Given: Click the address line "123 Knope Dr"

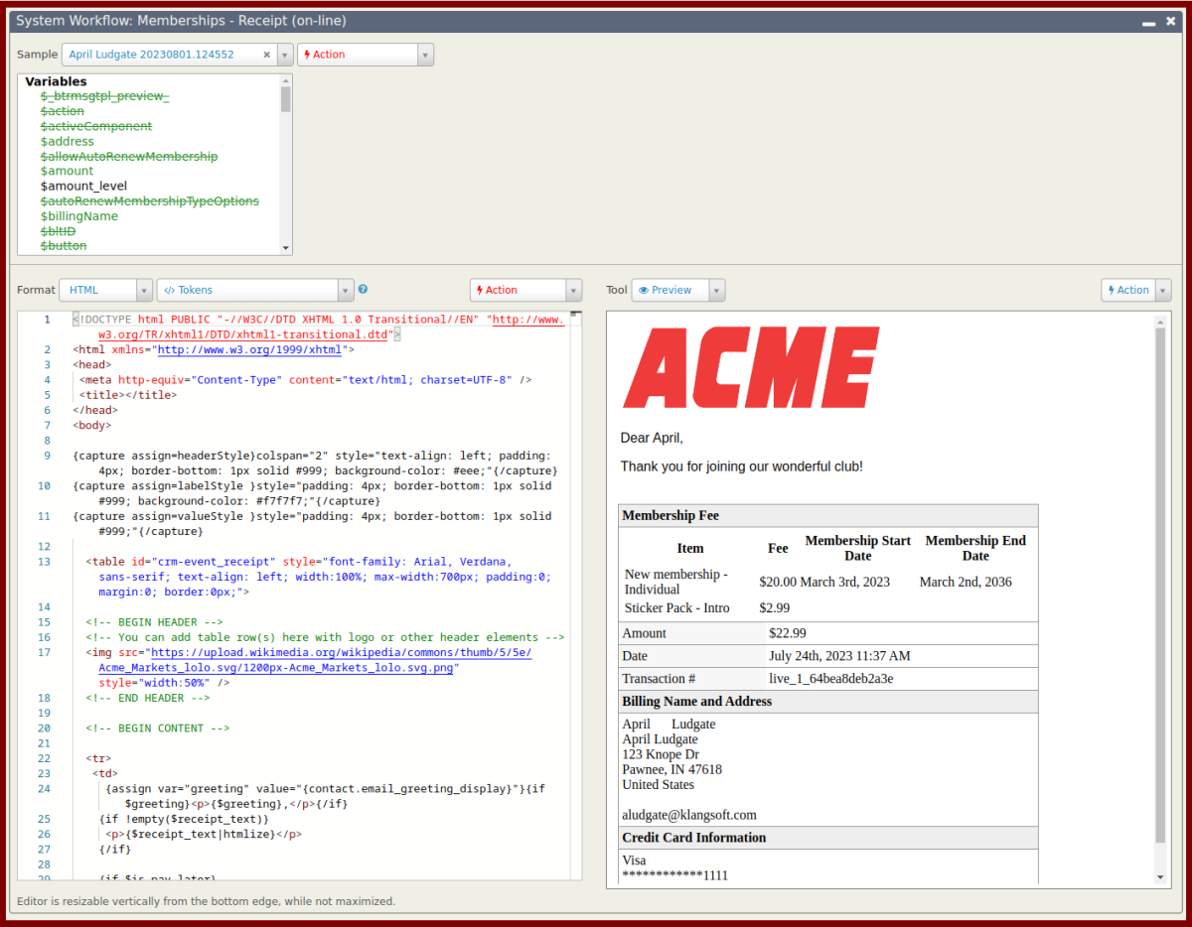Looking at the screenshot, I should (661, 754).
